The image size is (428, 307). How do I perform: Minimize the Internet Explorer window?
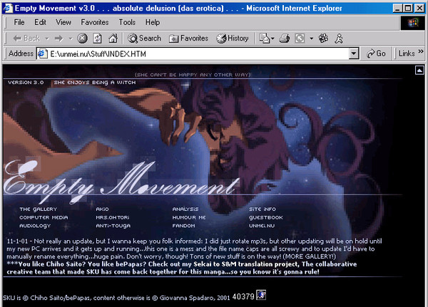coord(398,8)
